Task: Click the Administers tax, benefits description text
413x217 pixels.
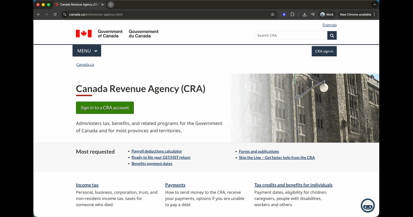Action: 149,127
